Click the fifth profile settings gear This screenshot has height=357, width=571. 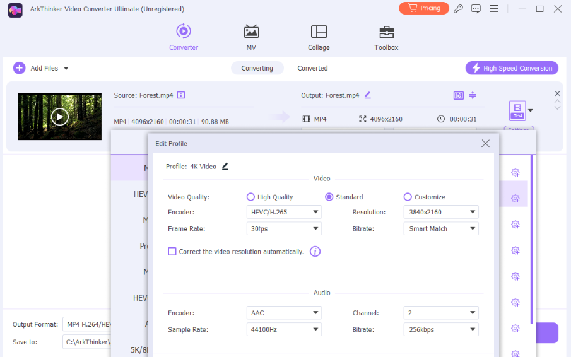click(515, 276)
